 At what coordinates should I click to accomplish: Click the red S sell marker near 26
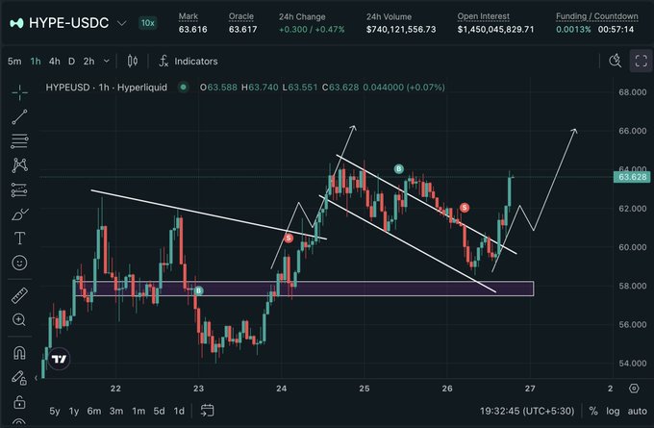tap(465, 208)
